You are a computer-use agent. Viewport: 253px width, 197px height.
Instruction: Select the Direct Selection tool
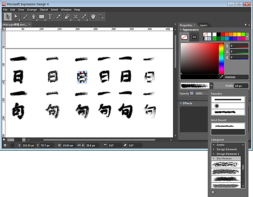(x=16, y=16)
